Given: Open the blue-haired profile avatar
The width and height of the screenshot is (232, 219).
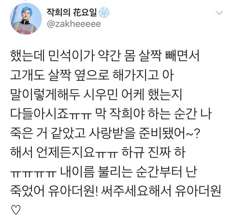Looking at the screenshot, I should click(x=26, y=19).
